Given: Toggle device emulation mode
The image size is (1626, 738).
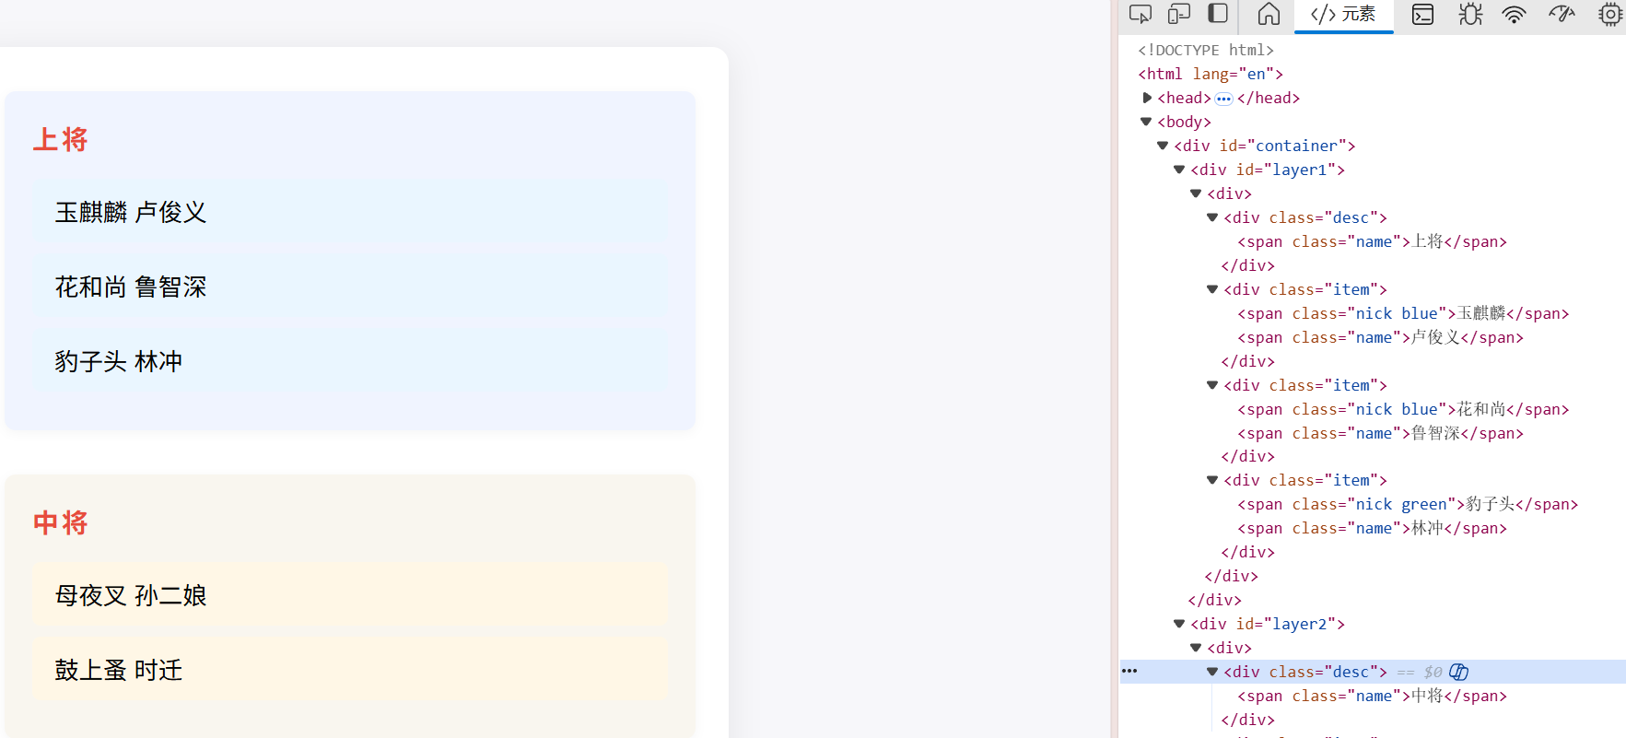Looking at the screenshot, I should point(1179,14).
